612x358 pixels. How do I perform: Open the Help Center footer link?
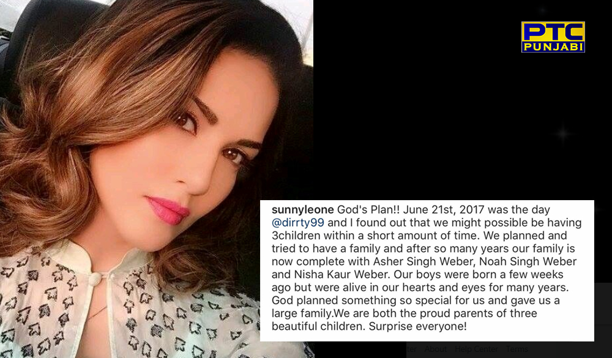pos(476,349)
